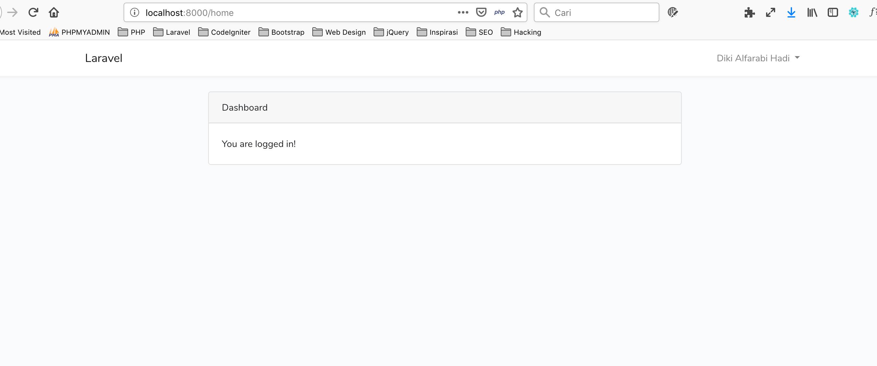Image resolution: width=877 pixels, height=366 pixels.
Task: Click the globe language icon near search
Action: click(x=672, y=12)
